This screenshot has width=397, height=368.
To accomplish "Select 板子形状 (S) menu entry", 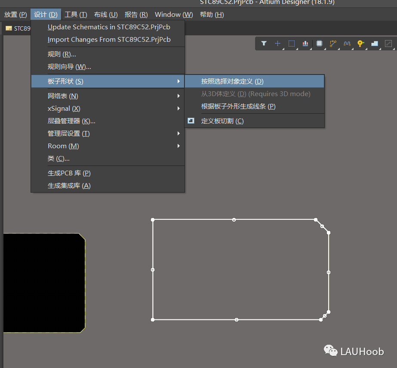I will tap(108, 81).
